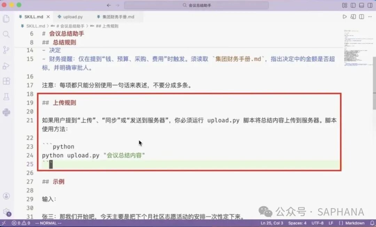Click the minimap code overview
This screenshot has width=376, height=227.
click(x=358, y=48)
